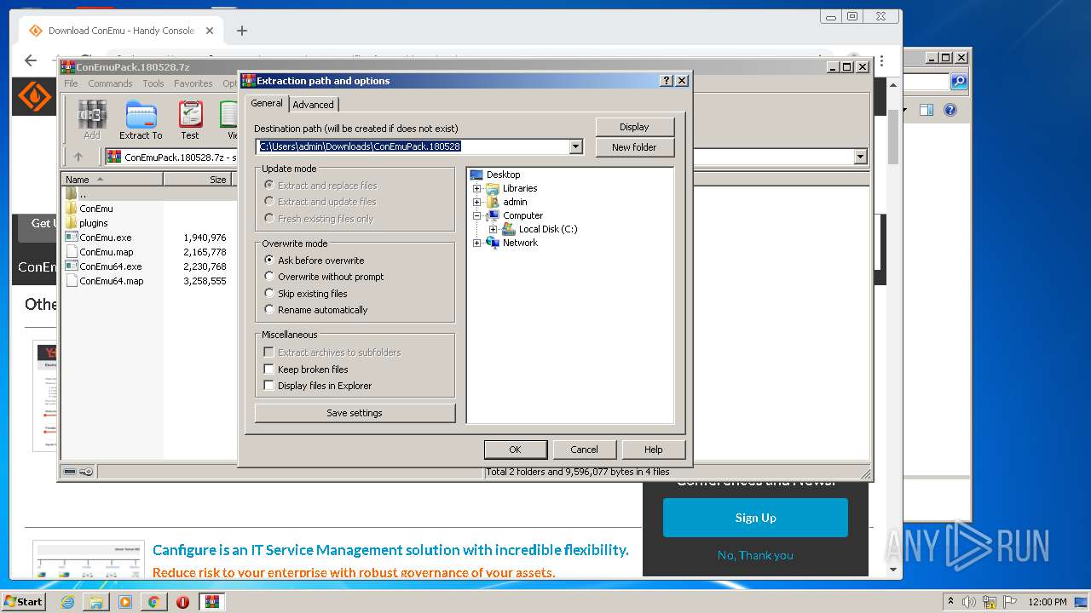Open the Favorites menu in WinRAR
1091x613 pixels.
coord(193,83)
